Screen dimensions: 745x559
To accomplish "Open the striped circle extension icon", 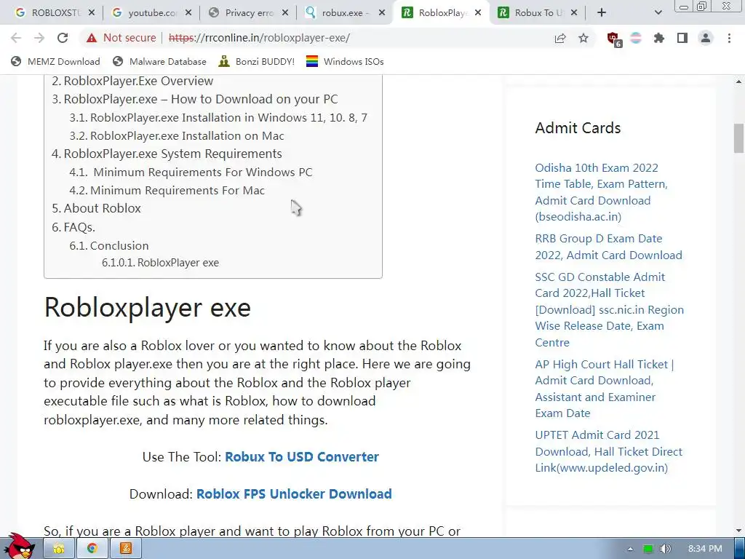I will (x=636, y=38).
